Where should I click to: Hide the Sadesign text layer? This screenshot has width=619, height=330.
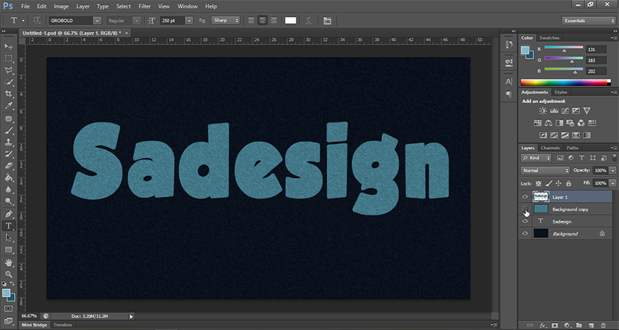pyautogui.click(x=525, y=221)
